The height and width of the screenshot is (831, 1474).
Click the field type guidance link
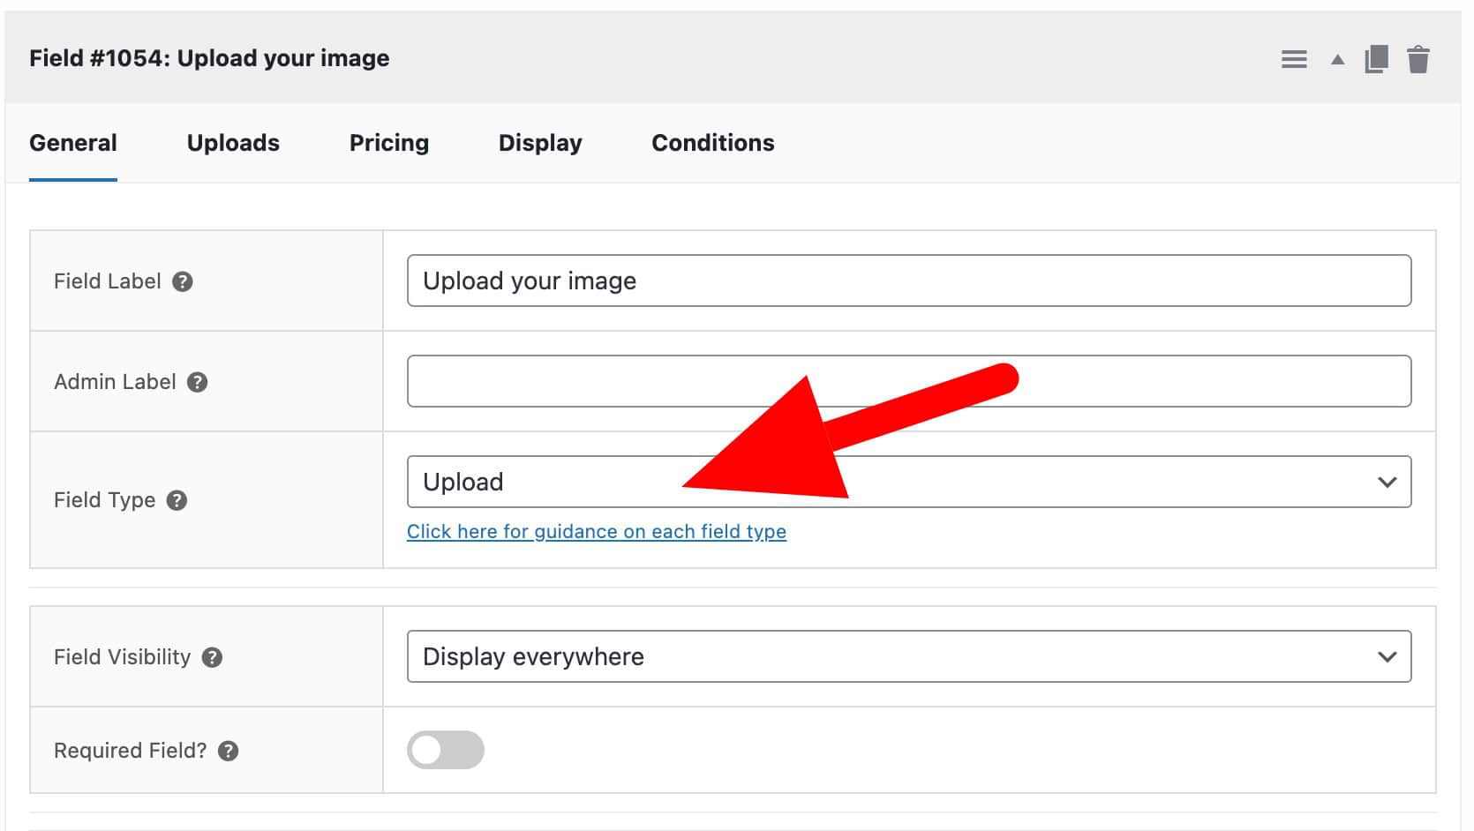pos(597,531)
